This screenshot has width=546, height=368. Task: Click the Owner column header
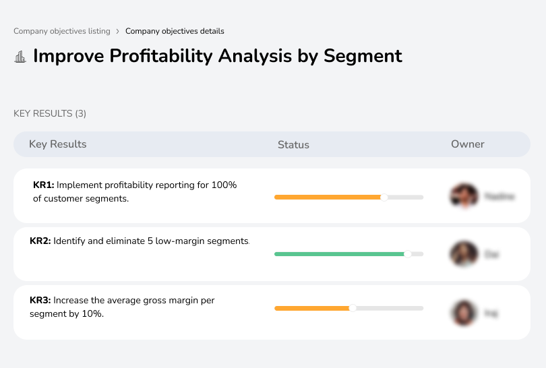(x=468, y=144)
